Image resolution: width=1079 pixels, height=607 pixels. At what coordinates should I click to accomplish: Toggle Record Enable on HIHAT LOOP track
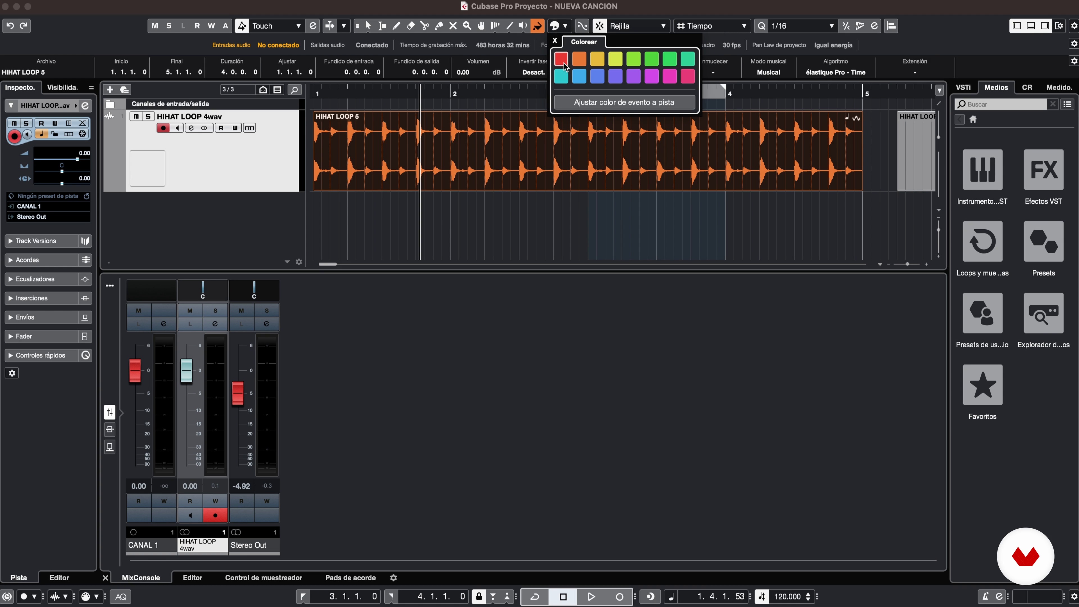pos(163,128)
